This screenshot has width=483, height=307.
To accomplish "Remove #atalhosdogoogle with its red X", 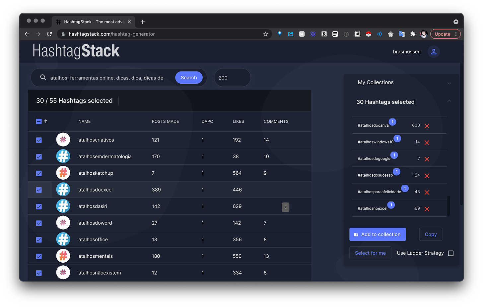I will tap(427, 159).
